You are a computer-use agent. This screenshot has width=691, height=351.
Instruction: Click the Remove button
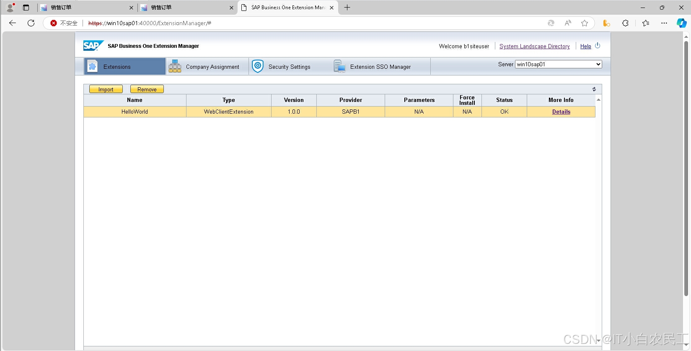(x=147, y=89)
